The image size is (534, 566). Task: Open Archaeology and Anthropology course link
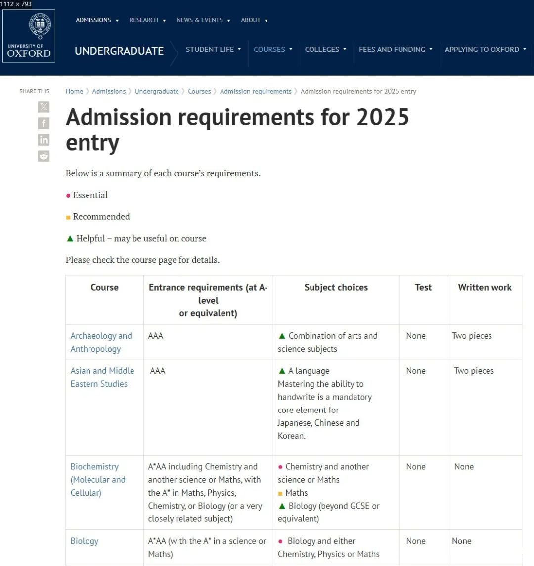tap(101, 342)
